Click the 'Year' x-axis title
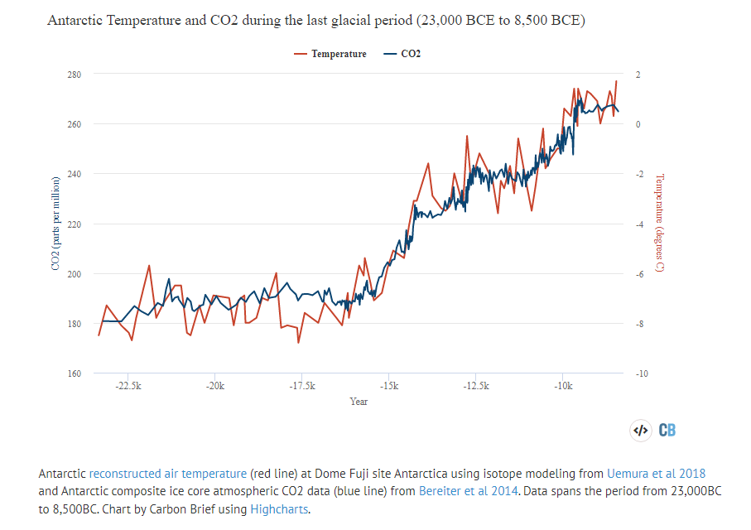 pyautogui.click(x=359, y=402)
